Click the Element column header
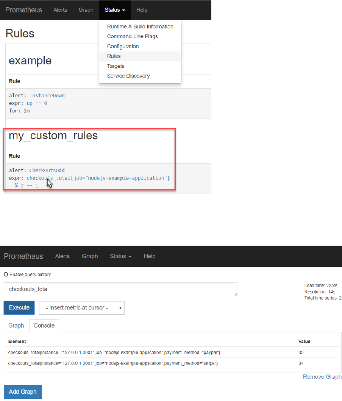342x401 pixels. (x=17, y=342)
